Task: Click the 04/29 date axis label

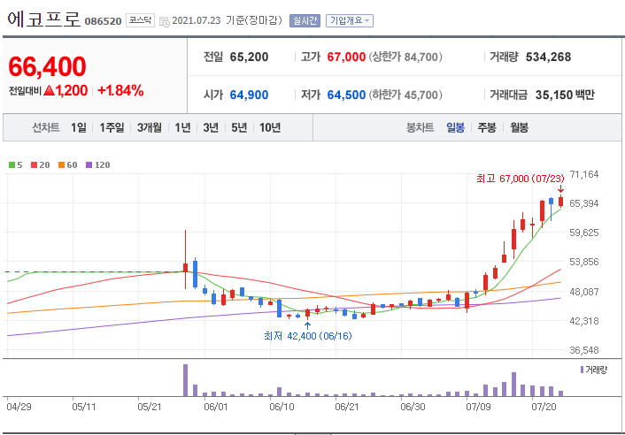Action: tap(19, 407)
